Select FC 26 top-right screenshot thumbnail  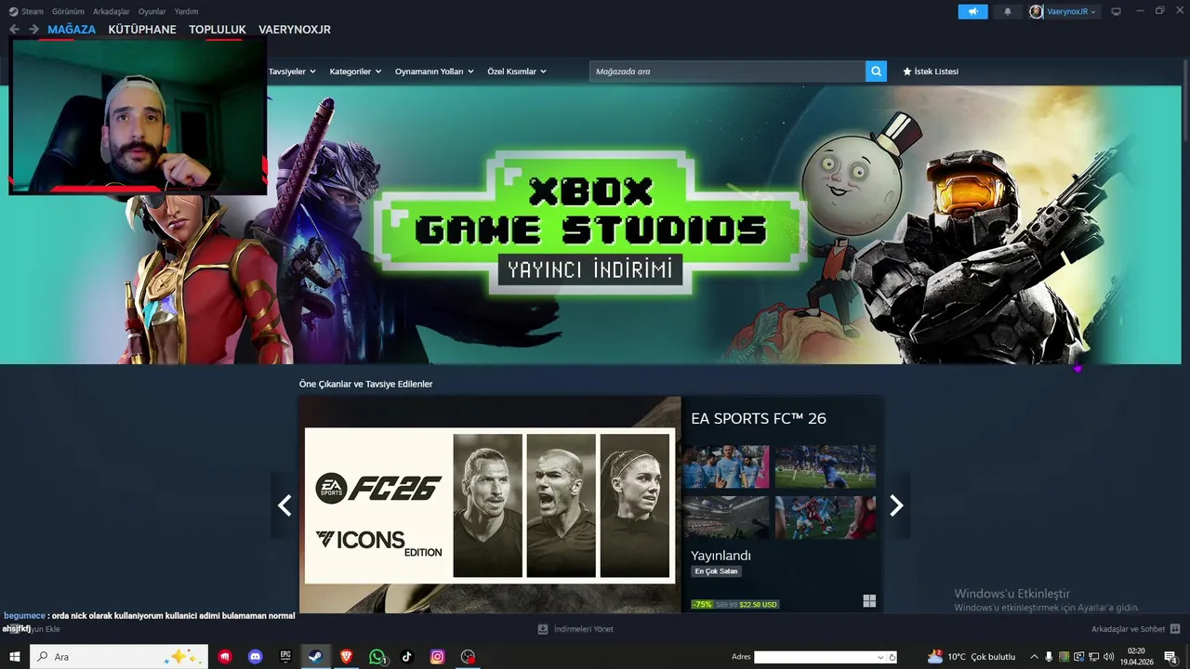pos(826,466)
